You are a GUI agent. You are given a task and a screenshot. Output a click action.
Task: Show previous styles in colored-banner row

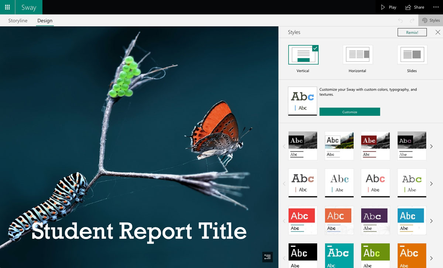tap(284, 221)
